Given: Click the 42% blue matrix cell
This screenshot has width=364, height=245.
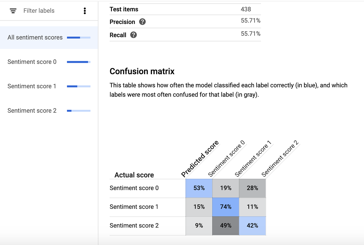Looking at the screenshot, I should (x=252, y=226).
